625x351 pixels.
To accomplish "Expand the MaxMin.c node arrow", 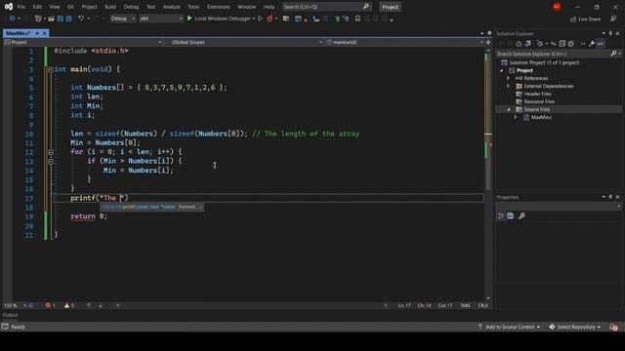I will (516, 117).
